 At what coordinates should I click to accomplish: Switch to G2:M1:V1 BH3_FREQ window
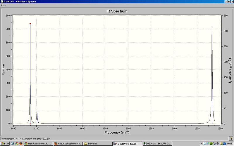[157, 144]
